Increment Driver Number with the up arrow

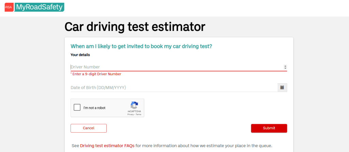tap(285, 66)
